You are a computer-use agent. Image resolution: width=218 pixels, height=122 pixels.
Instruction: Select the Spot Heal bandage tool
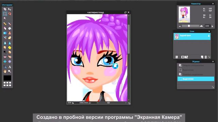(10, 57)
